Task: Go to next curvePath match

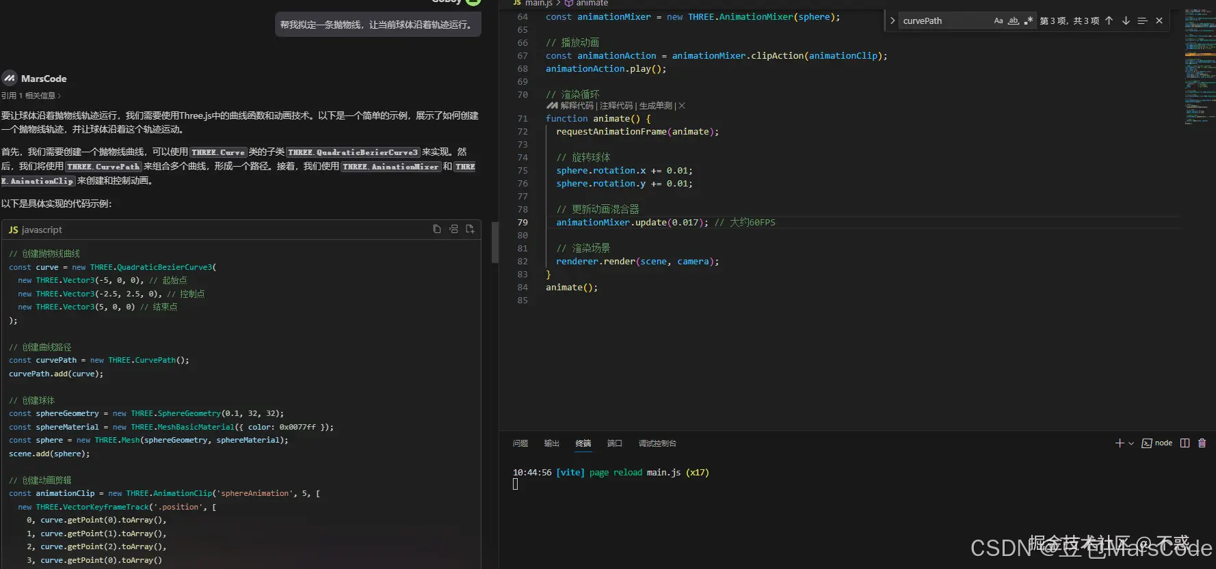Action: click(x=1126, y=20)
